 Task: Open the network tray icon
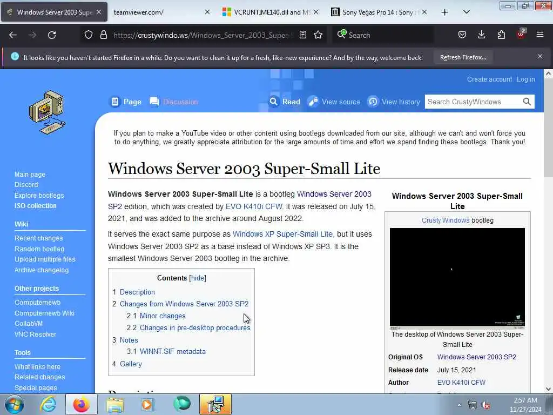(472, 405)
